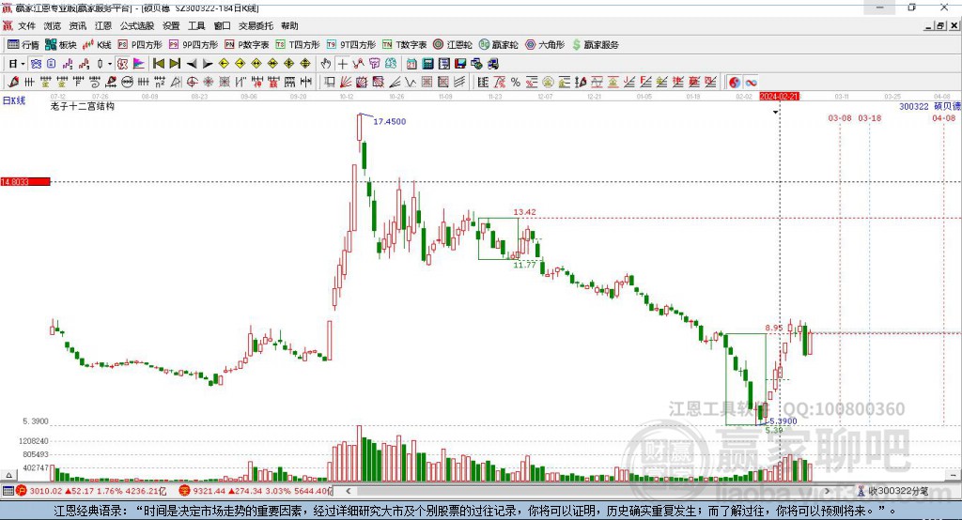
Task: Open the T数字表 tool
Action: [404, 45]
